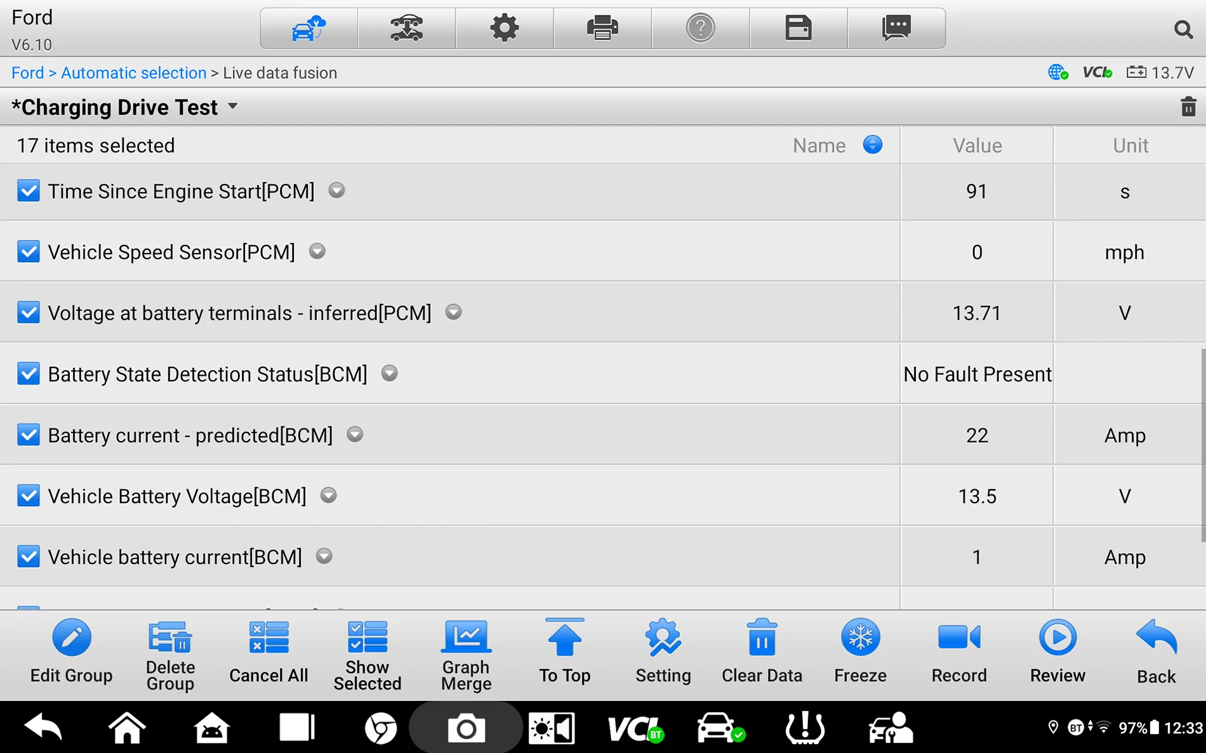Click the Unit column header
The image size is (1206, 753).
click(x=1130, y=145)
